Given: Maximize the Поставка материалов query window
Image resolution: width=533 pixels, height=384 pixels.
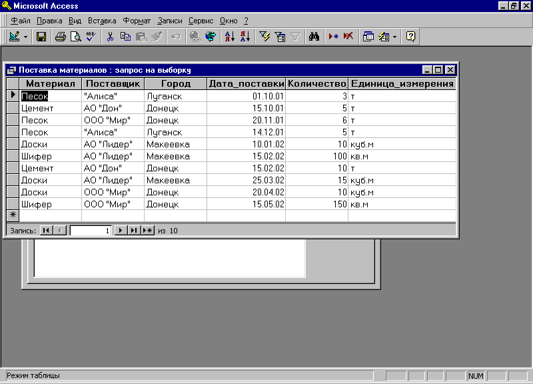Looking at the screenshot, I should click(438, 70).
